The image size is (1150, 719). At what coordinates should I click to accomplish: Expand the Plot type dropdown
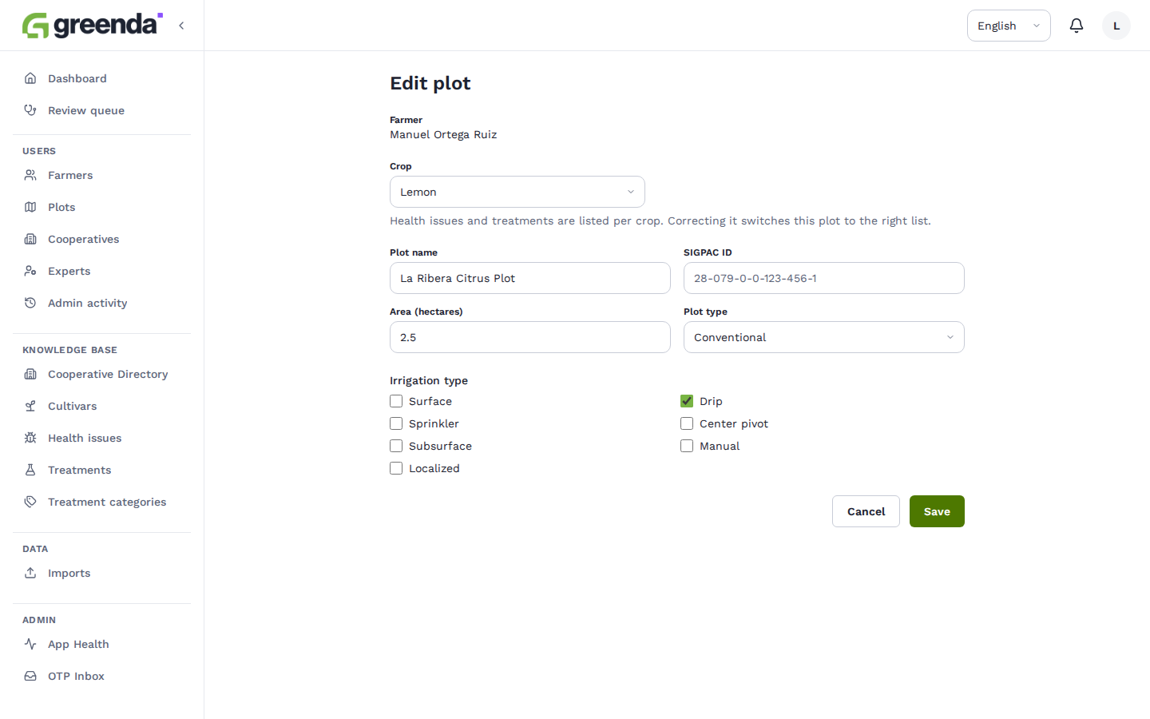pyautogui.click(x=824, y=337)
